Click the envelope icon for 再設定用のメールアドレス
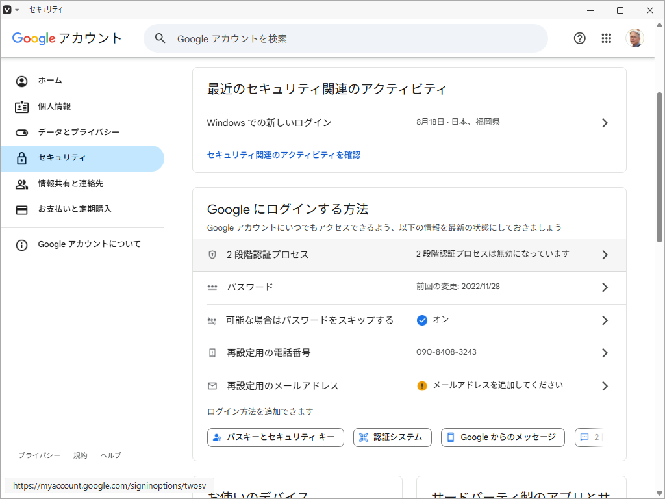The image size is (665, 499). tap(212, 386)
